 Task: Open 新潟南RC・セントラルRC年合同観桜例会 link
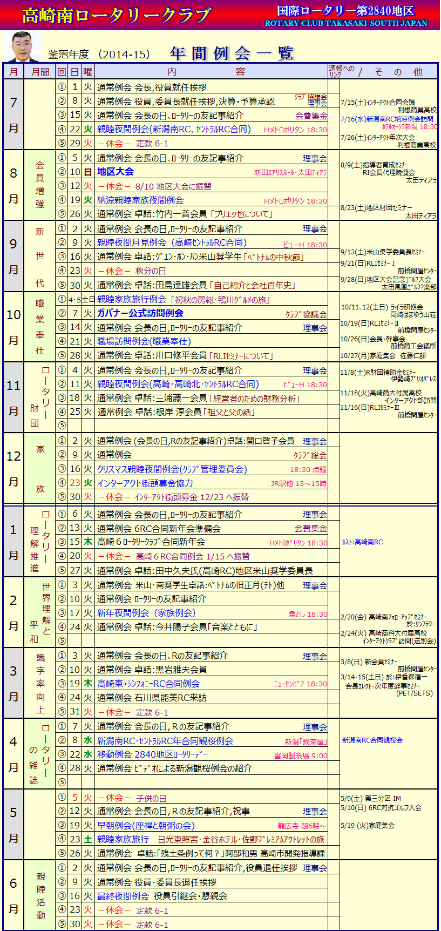(x=165, y=741)
